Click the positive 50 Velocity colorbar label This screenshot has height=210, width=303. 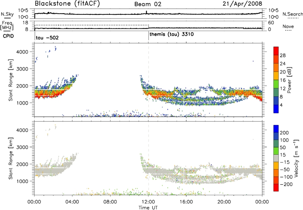point(283,147)
